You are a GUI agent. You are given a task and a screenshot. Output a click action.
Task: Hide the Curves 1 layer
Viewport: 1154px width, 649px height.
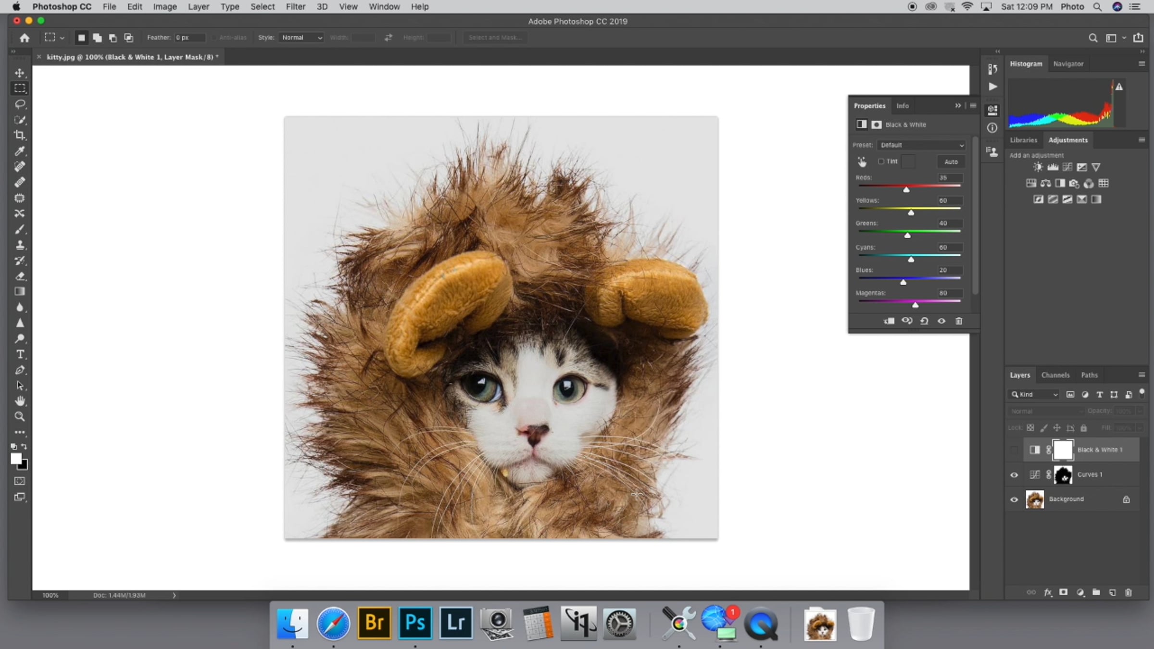coord(1014,475)
